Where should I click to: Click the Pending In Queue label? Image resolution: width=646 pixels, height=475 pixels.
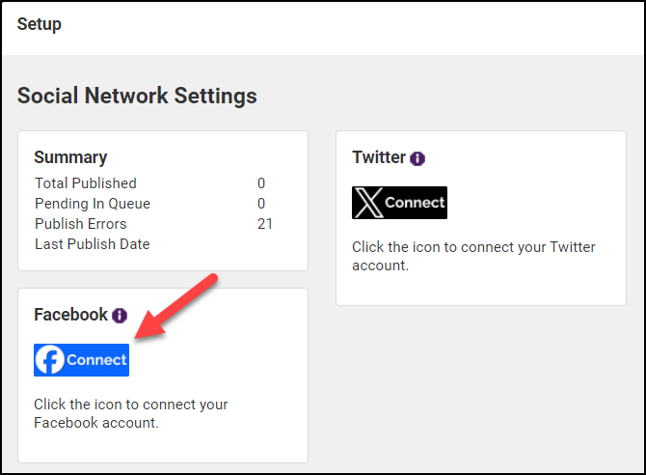[93, 204]
